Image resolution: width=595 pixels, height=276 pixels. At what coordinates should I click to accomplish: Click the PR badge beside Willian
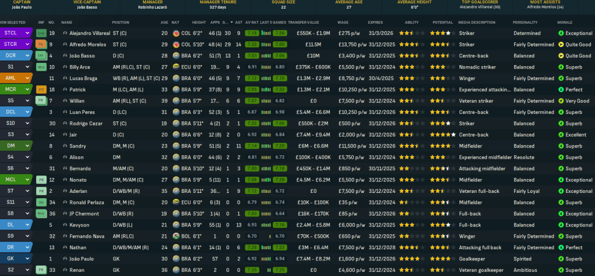41,101
